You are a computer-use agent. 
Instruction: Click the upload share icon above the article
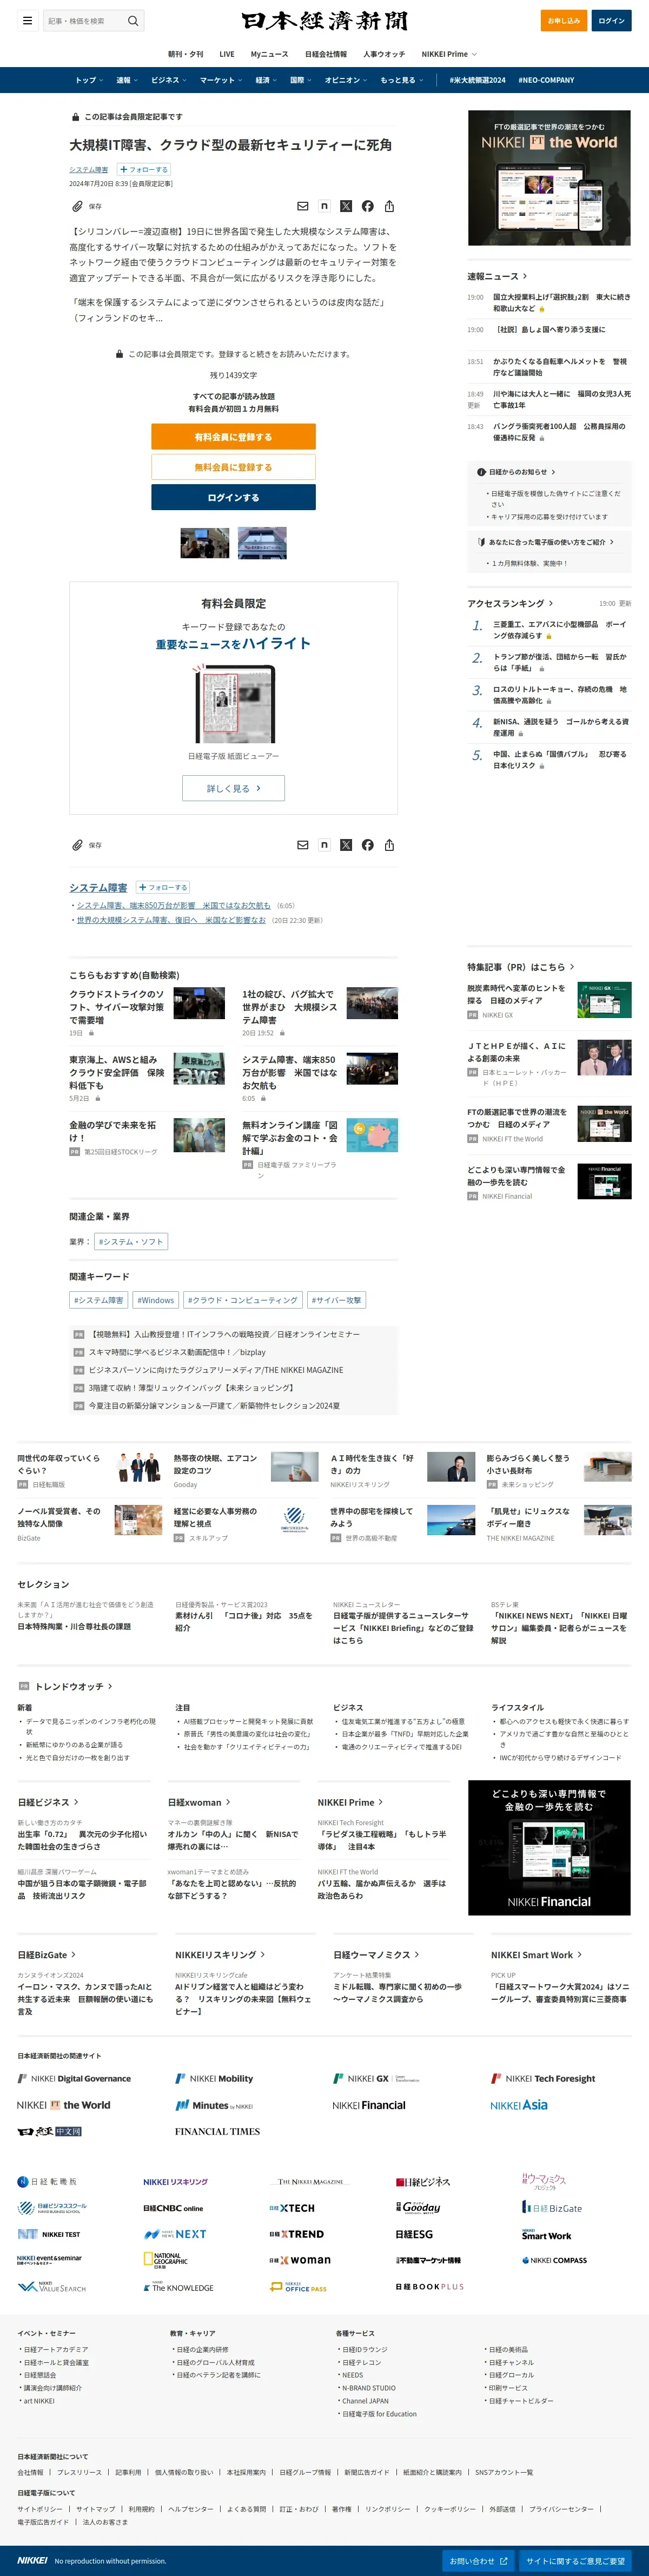point(389,206)
